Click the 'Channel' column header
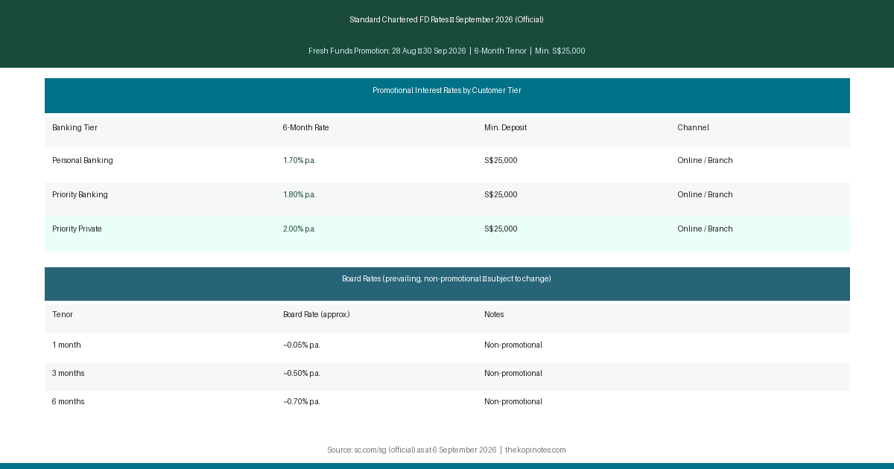 (x=693, y=127)
